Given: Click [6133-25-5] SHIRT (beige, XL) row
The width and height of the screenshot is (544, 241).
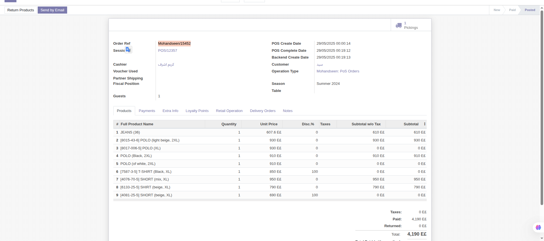Looking at the screenshot, I should click(x=270, y=187).
